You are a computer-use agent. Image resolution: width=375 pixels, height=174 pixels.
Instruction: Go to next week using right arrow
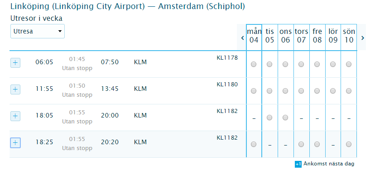pyautogui.click(x=363, y=38)
